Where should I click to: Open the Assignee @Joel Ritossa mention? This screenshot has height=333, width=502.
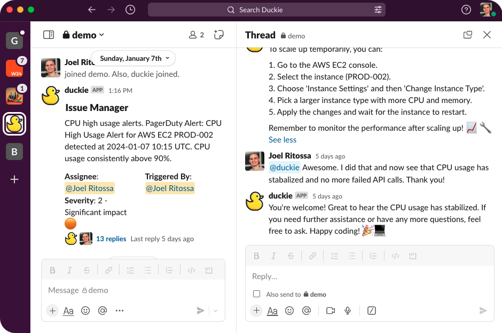(90, 188)
